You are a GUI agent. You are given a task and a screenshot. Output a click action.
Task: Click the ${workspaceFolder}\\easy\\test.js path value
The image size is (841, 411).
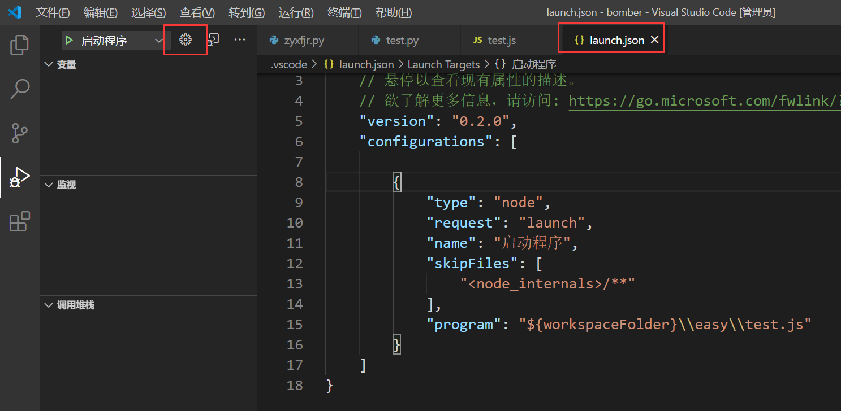[665, 325]
